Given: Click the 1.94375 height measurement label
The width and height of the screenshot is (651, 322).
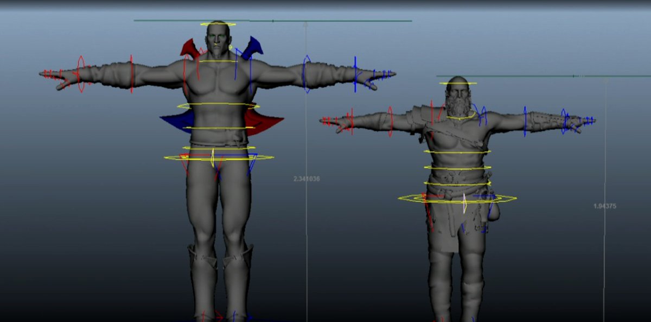Looking at the screenshot, I should tap(605, 206).
